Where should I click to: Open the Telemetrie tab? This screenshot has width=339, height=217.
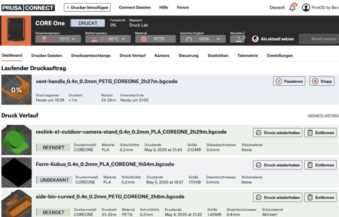(247, 56)
